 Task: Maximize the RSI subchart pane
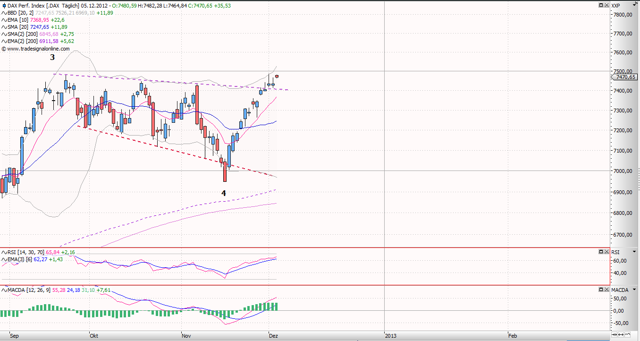(x=601, y=252)
